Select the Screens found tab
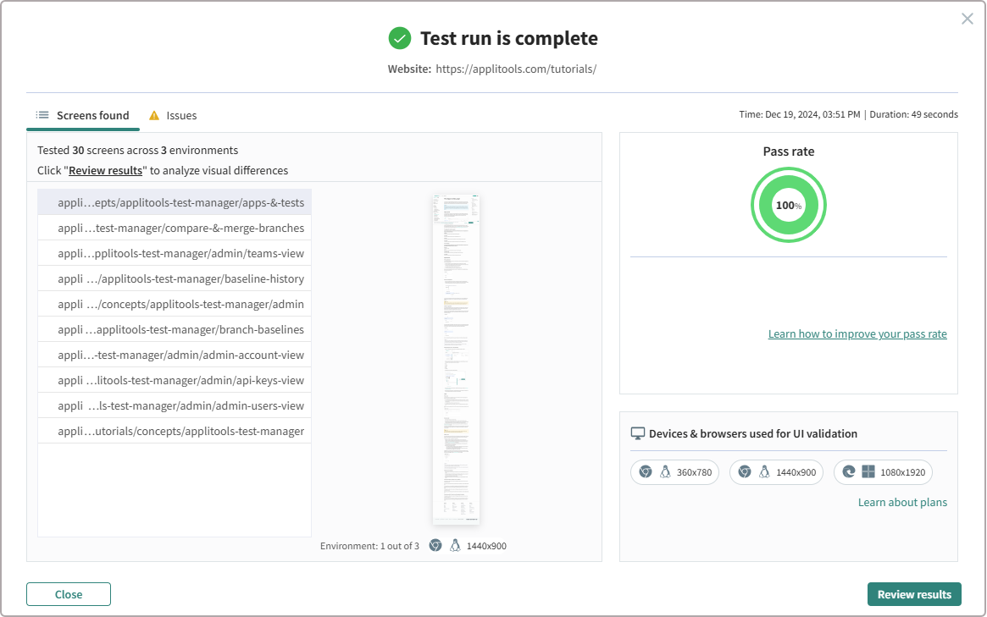The width and height of the screenshot is (987, 617). pos(83,115)
